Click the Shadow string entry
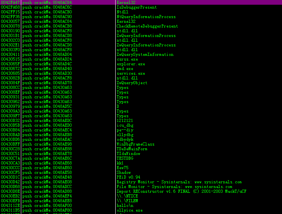This screenshot has height=214, width=282. tap(124, 172)
